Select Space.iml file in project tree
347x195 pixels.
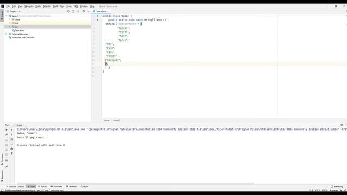coord(18,30)
